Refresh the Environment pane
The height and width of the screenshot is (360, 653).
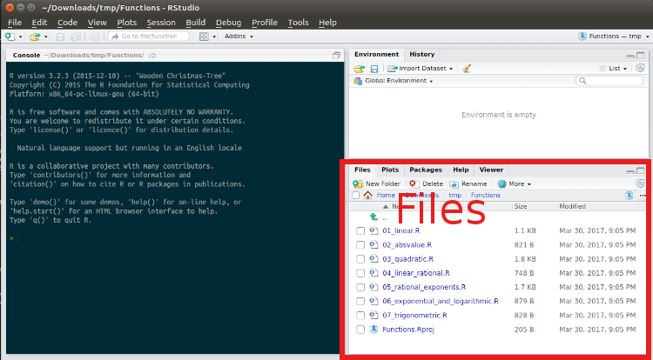click(642, 68)
